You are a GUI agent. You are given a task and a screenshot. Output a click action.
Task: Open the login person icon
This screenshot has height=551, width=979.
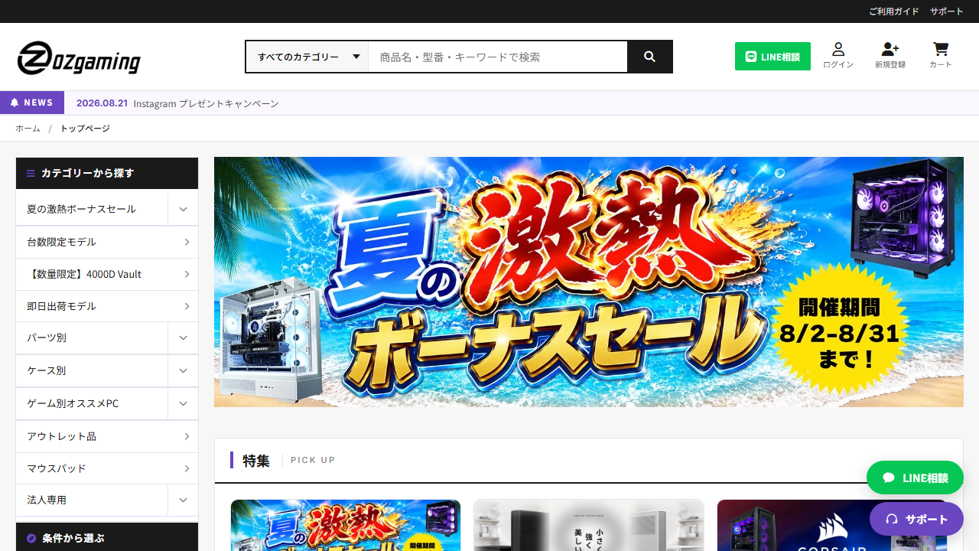pos(838,56)
